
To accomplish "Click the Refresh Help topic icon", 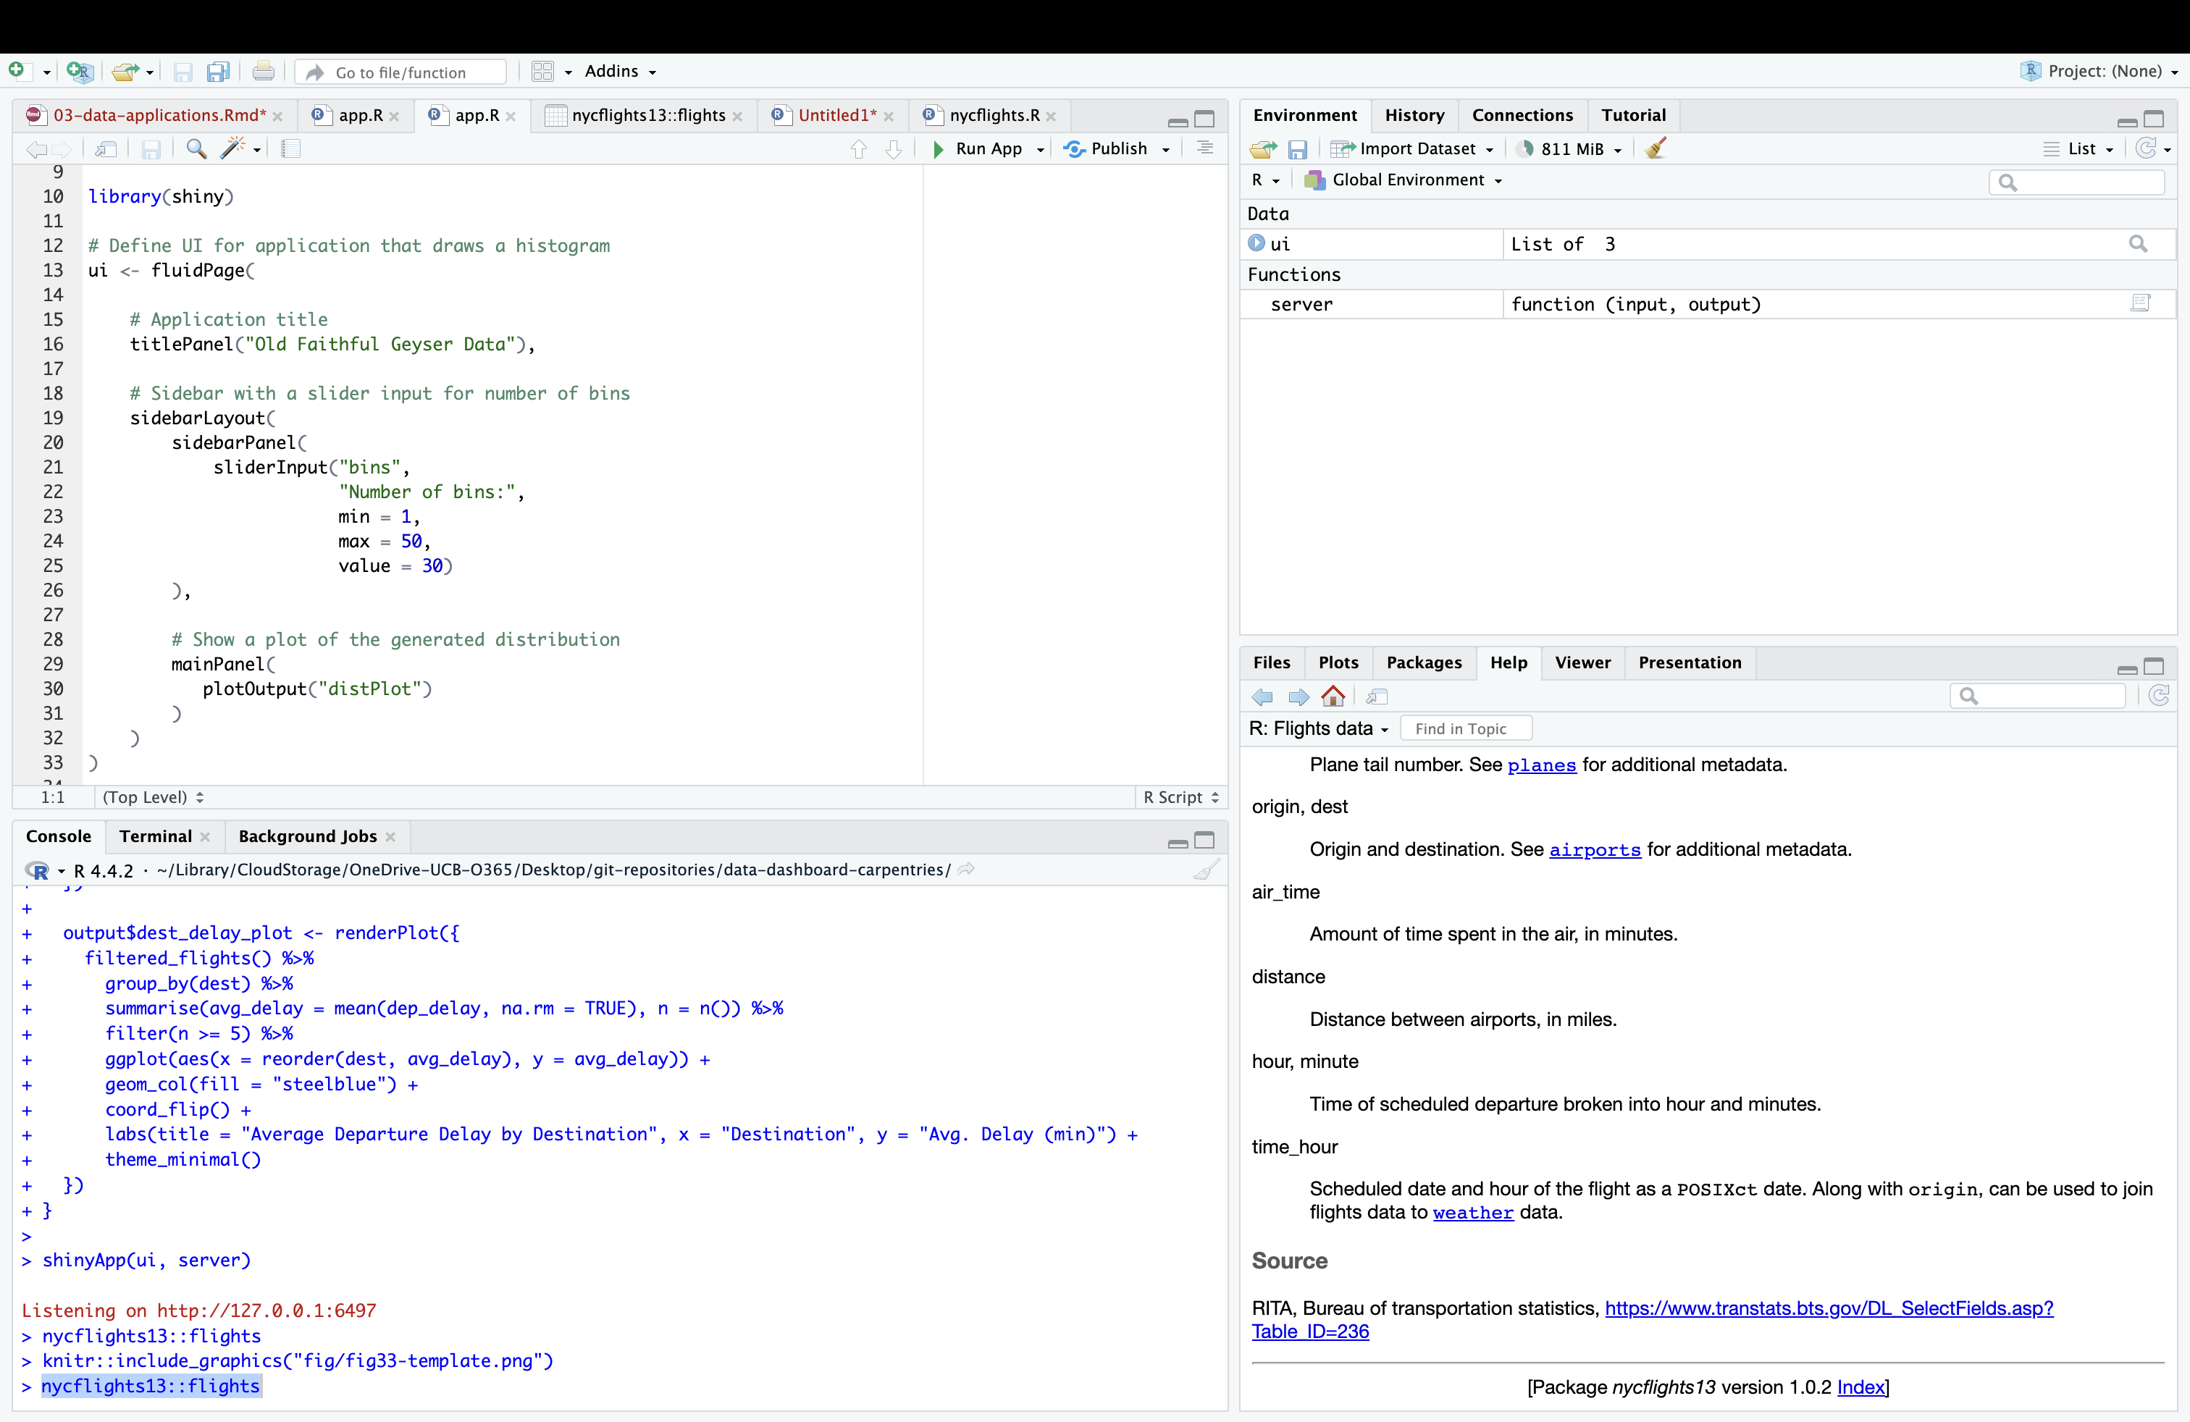I will click(2159, 697).
